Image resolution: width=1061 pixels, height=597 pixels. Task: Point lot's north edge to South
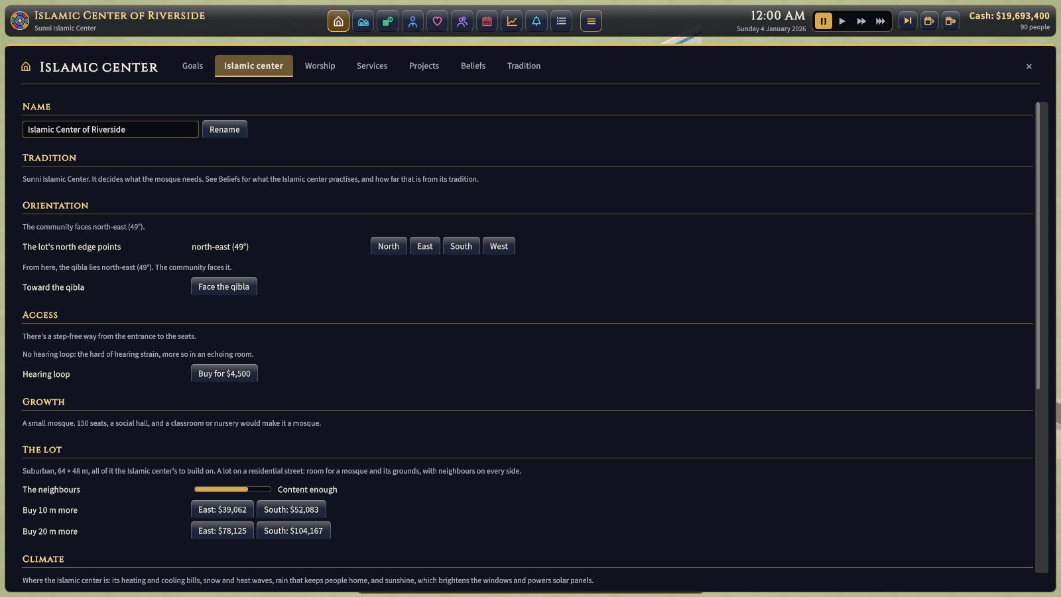(x=462, y=246)
